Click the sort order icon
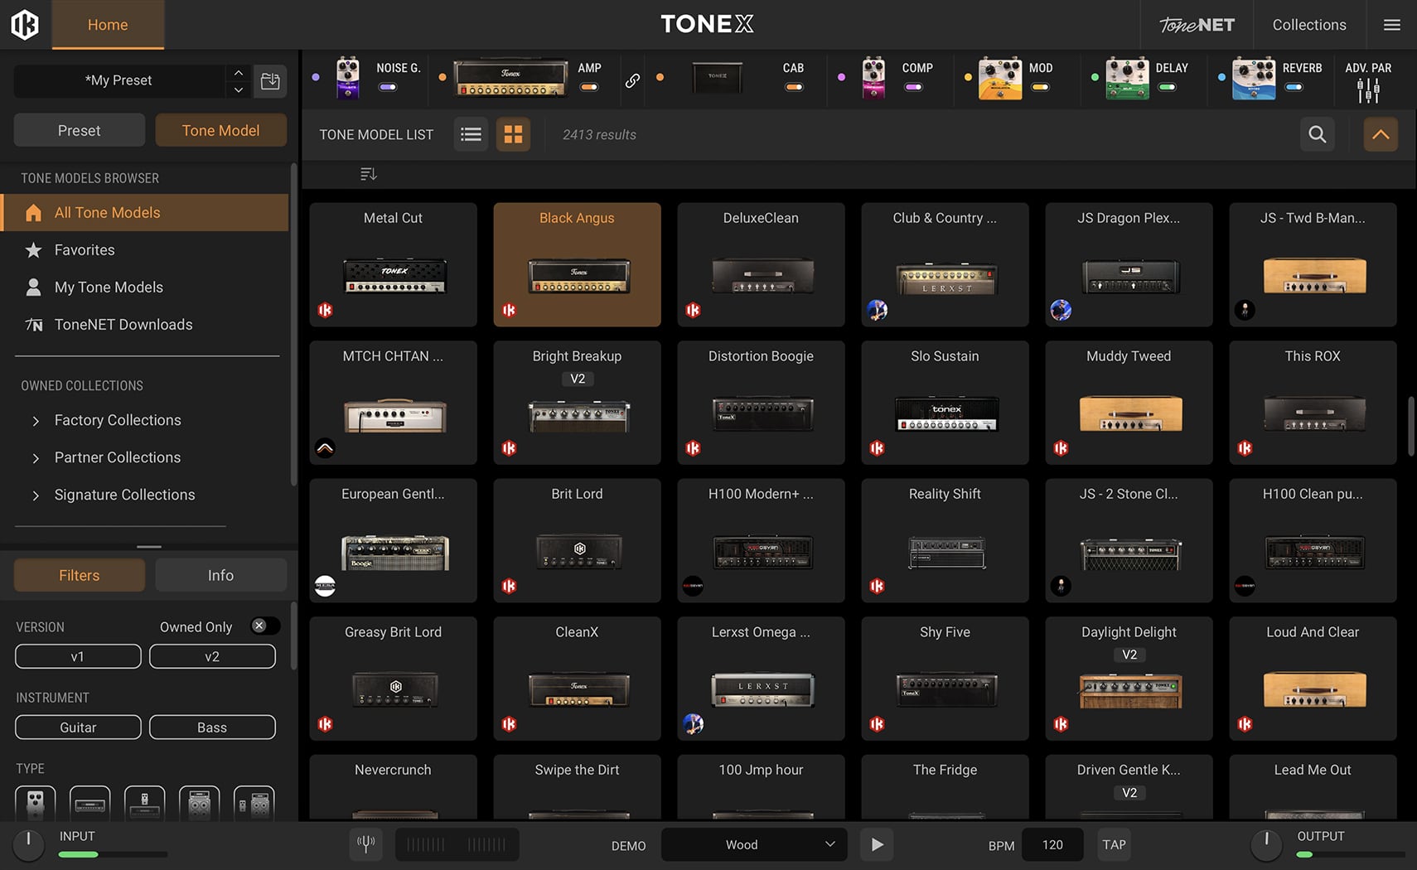Screen dimensions: 1417x870 coord(369,174)
